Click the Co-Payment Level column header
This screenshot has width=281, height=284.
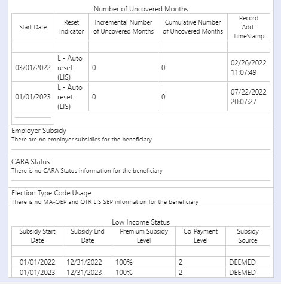(x=200, y=236)
